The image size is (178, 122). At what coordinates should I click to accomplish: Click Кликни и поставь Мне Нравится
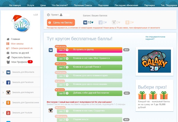(90, 58)
